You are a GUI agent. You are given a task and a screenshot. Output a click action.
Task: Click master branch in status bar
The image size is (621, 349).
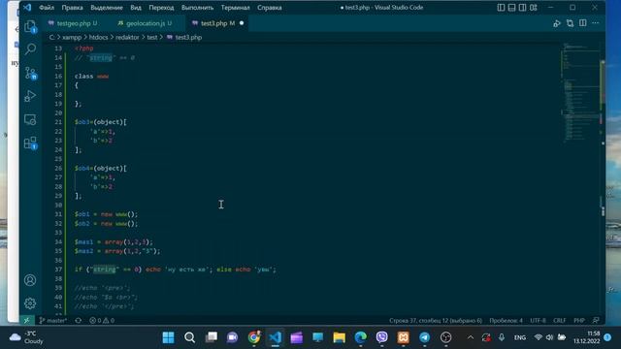[x=53, y=320]
